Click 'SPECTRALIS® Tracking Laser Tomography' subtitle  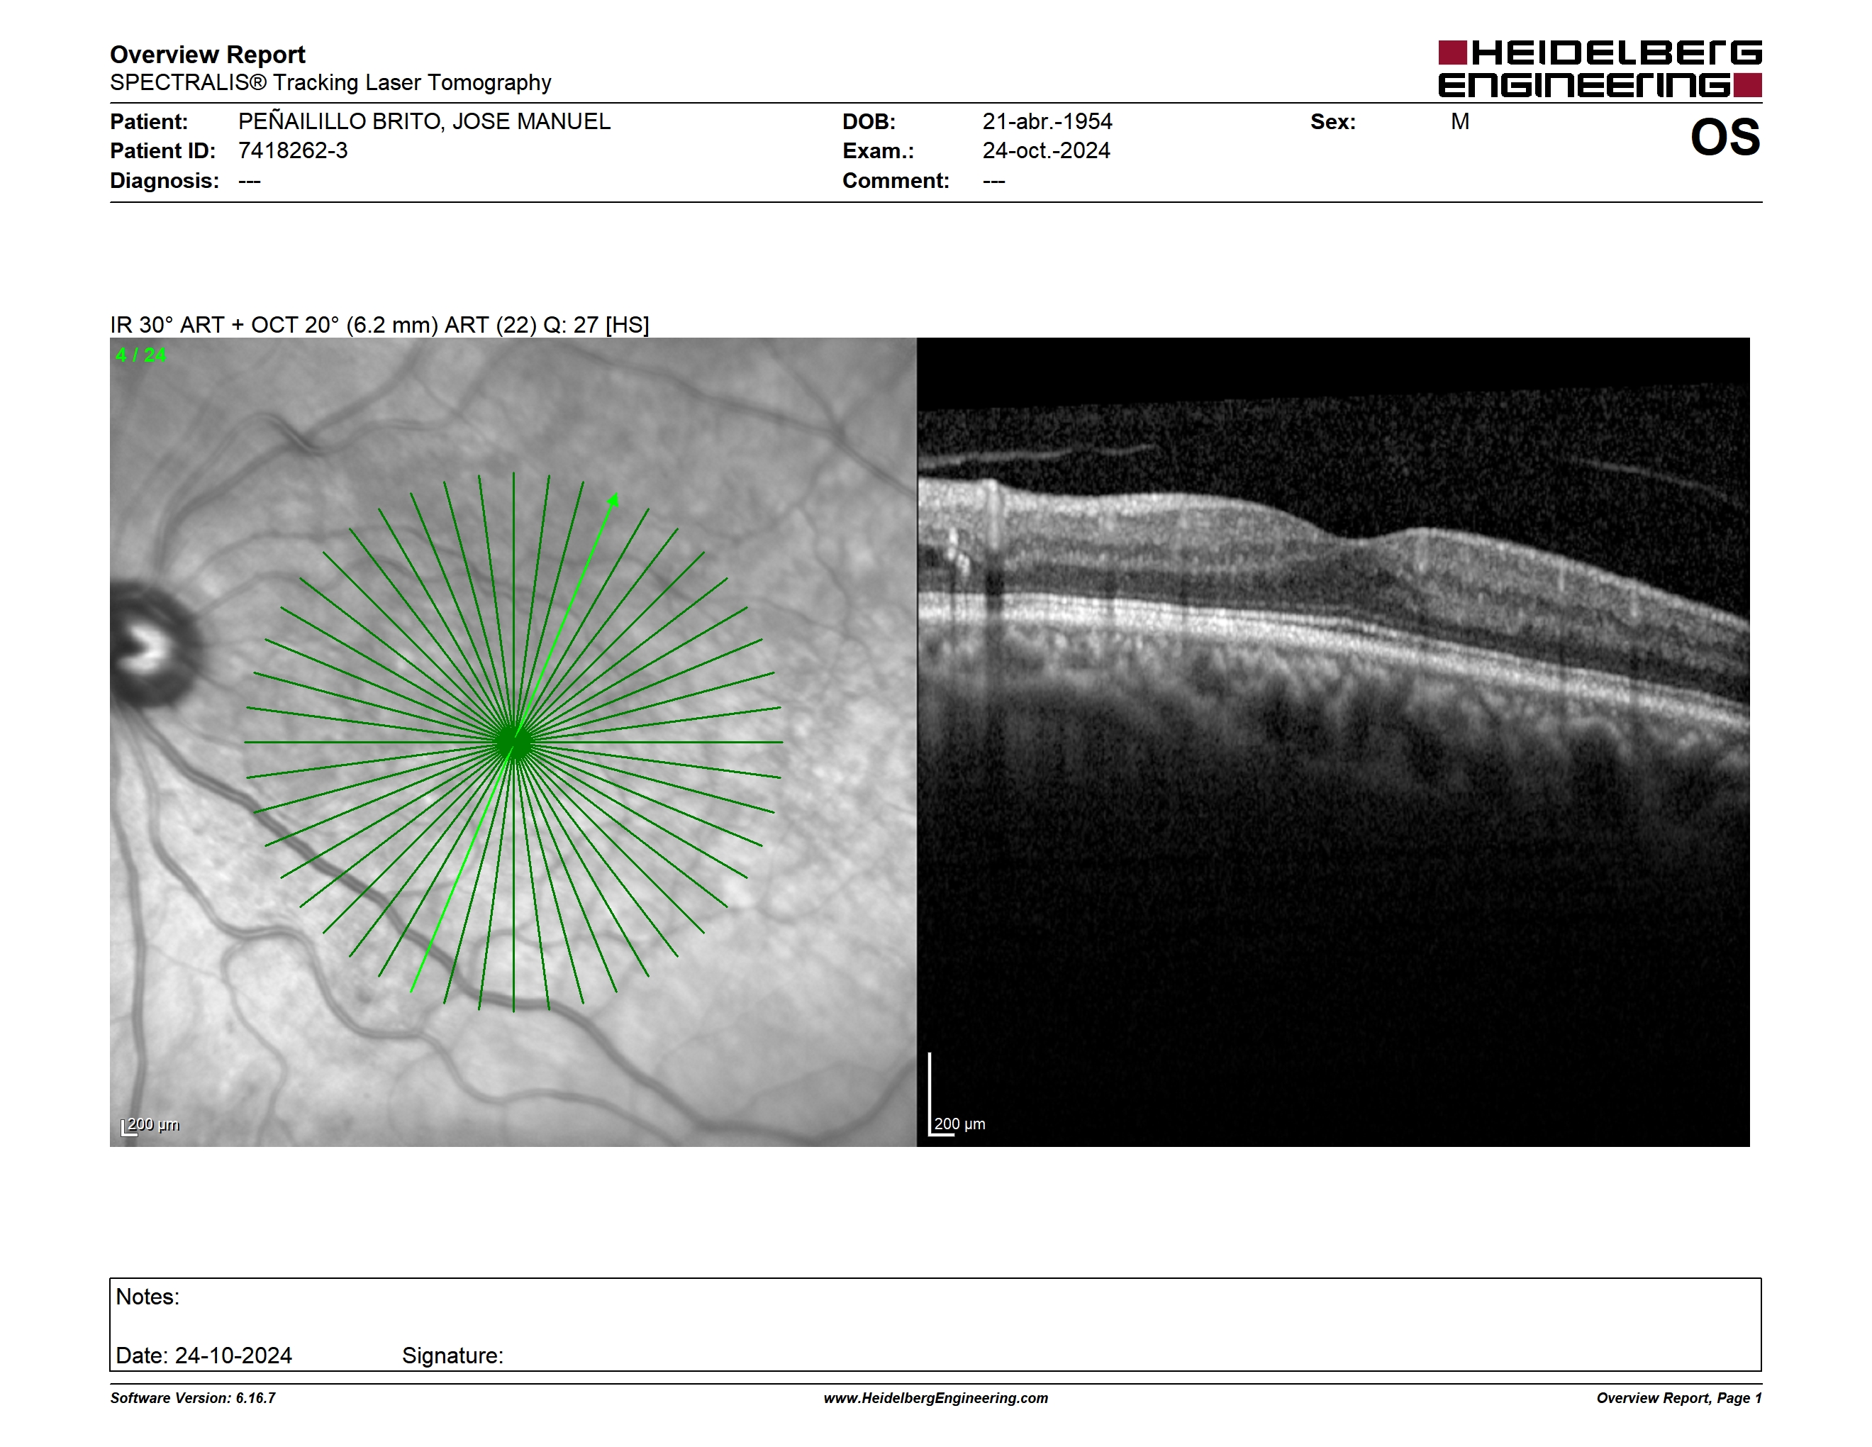pos(330,82)
